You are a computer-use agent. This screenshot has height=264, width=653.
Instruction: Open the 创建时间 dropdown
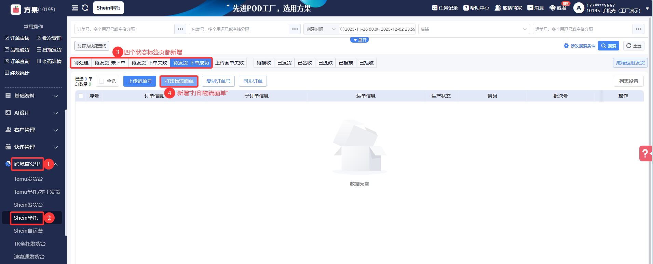pos(321,29)
